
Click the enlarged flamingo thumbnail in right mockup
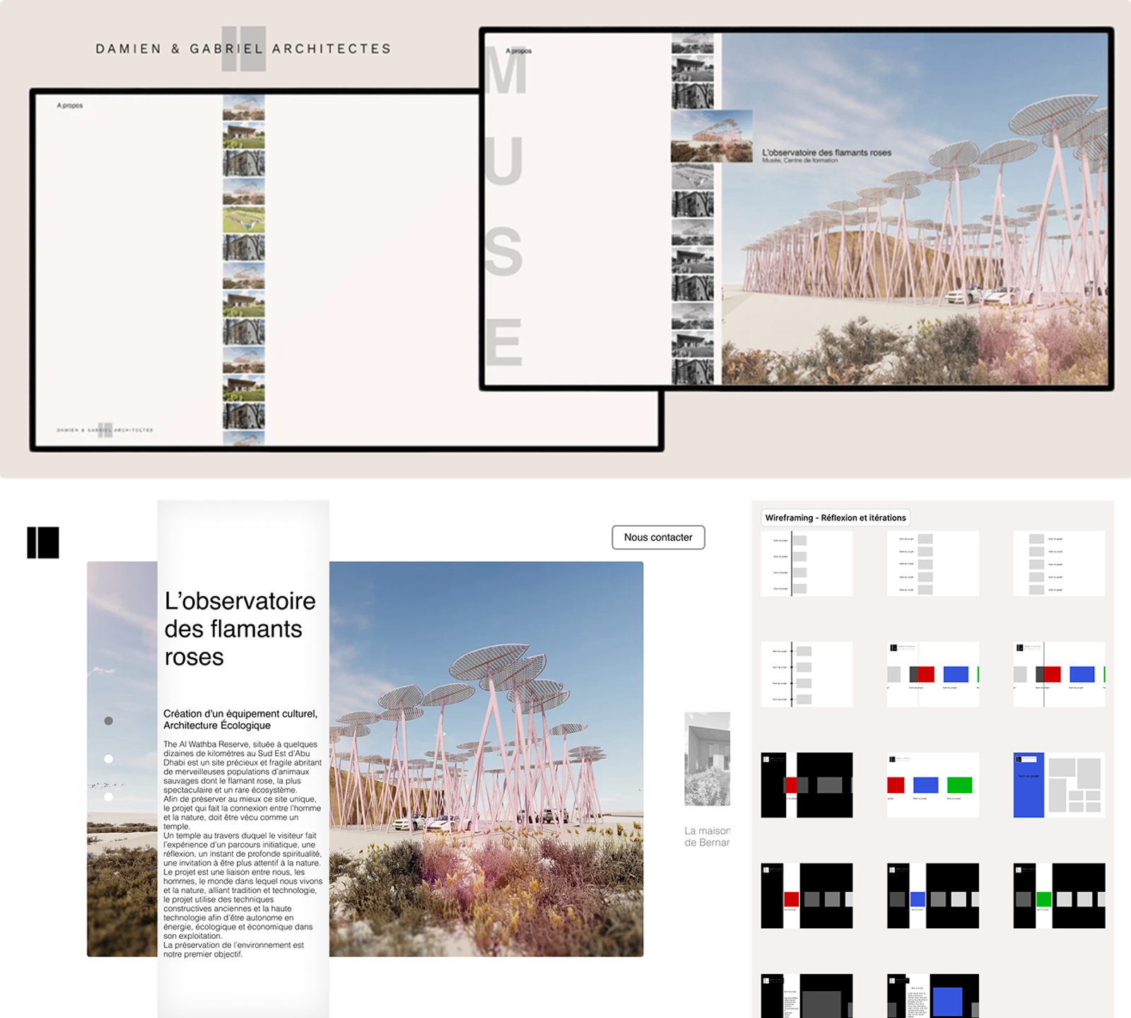click(711, 136)
